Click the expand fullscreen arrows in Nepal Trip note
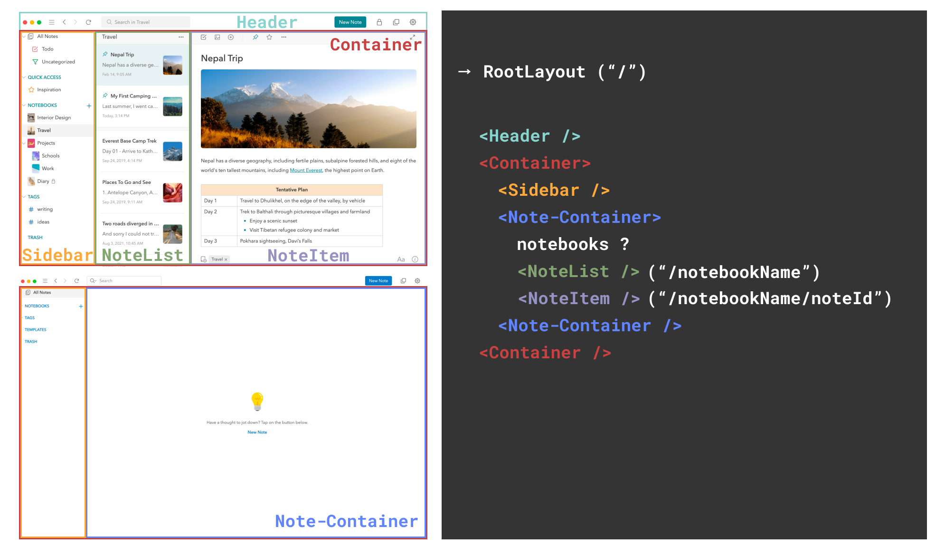This screenshot has height=556, width=945. pos(412,37)
